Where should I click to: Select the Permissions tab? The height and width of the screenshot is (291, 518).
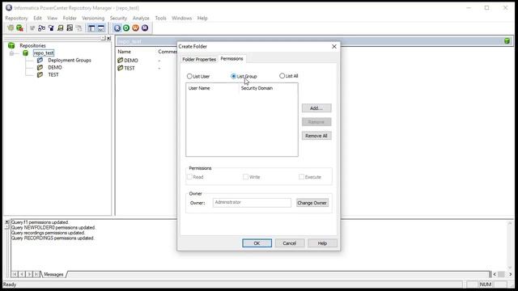tap(232, 59)
